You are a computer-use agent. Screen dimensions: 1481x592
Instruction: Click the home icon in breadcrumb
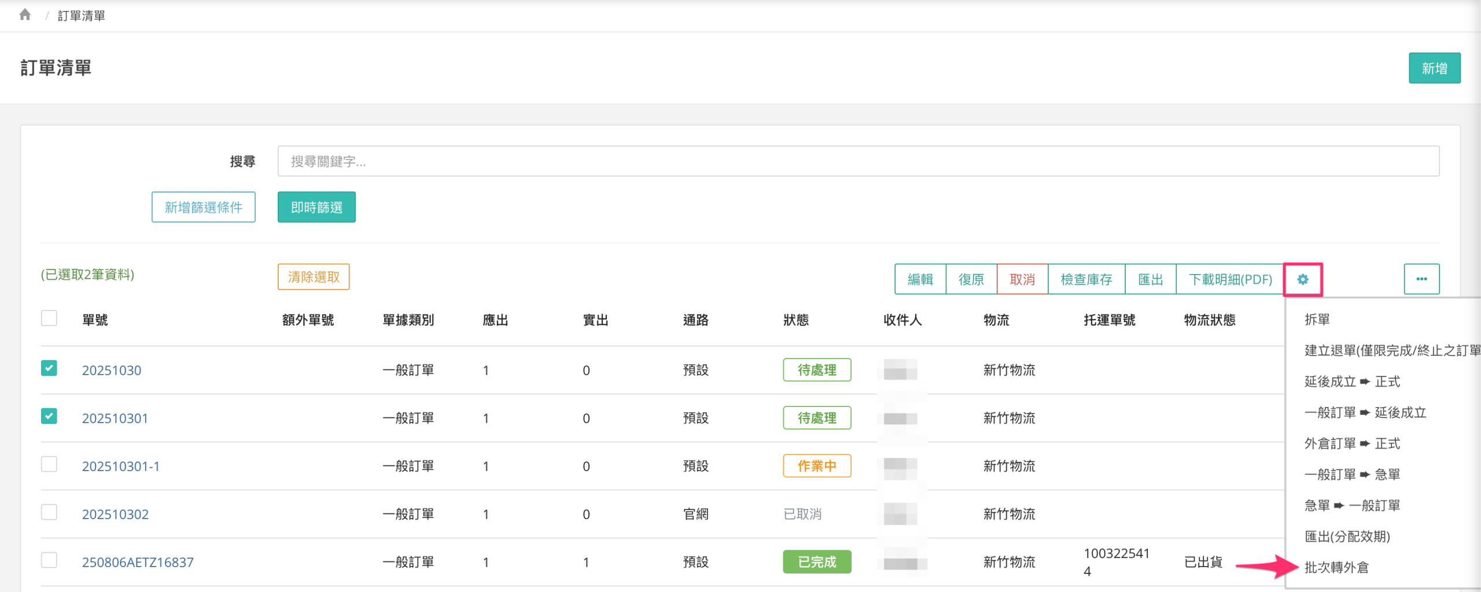point(25,15)
